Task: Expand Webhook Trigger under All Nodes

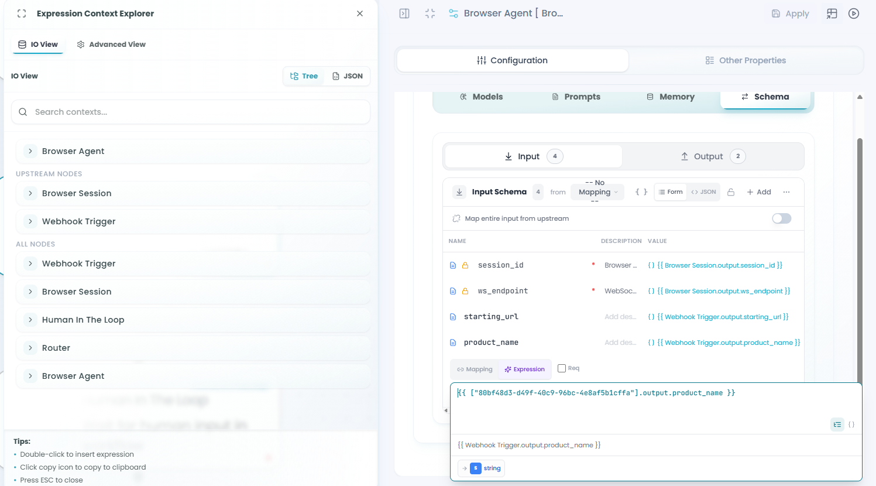Action: [x=30, y=263]
